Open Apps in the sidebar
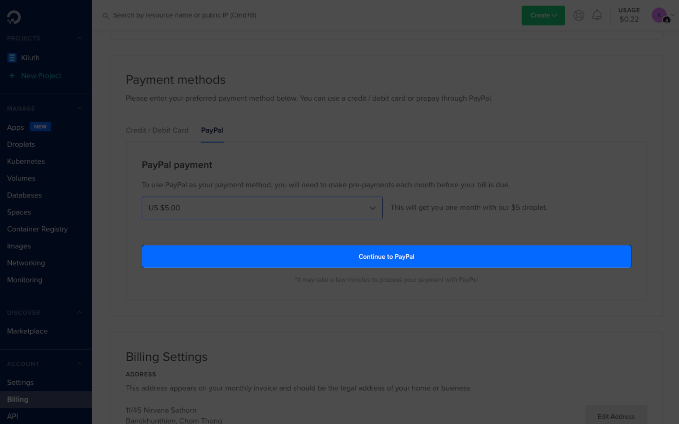The image size is (679, 424). pyautogui.click(x=15, y=127)
